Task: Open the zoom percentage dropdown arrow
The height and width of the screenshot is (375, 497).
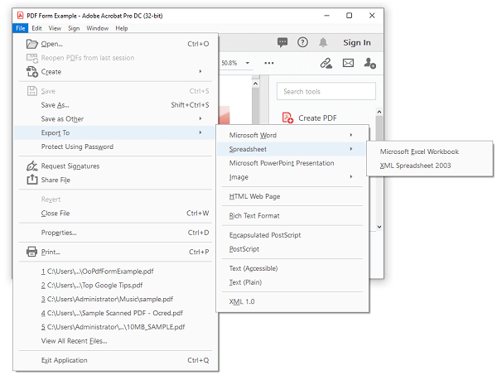Action: [247, 63]
